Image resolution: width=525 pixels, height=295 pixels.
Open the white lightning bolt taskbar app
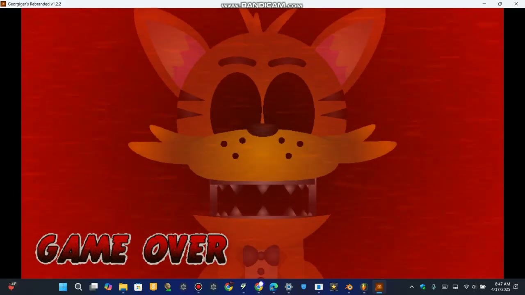pyautogui.click(x=244, y=287)
